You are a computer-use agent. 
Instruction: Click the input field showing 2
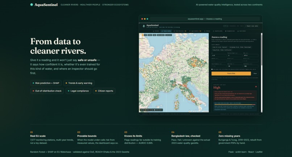click(235, 55)
